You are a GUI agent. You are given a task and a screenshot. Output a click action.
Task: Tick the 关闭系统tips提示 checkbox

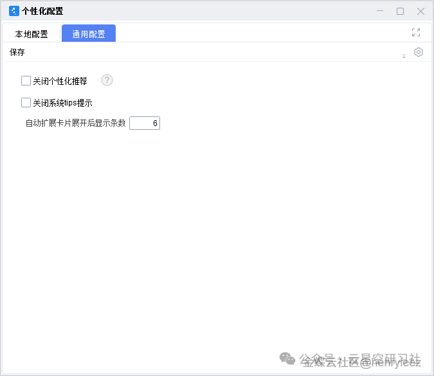26,102
